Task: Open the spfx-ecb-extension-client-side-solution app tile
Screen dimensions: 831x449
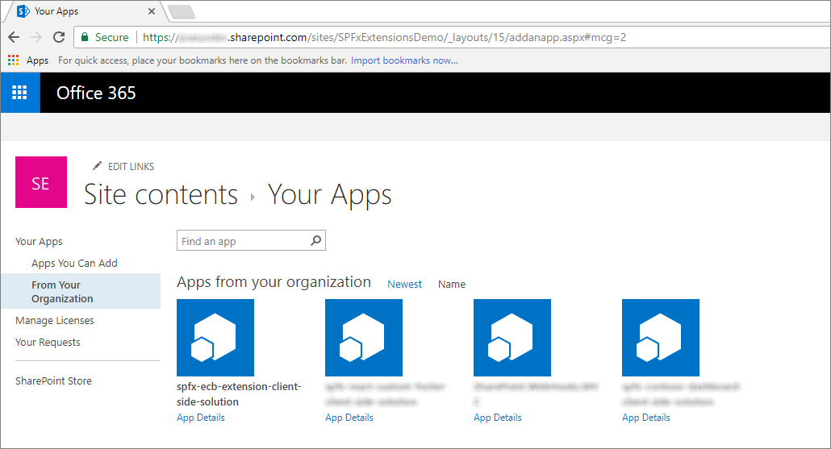Action: (215, 338)
